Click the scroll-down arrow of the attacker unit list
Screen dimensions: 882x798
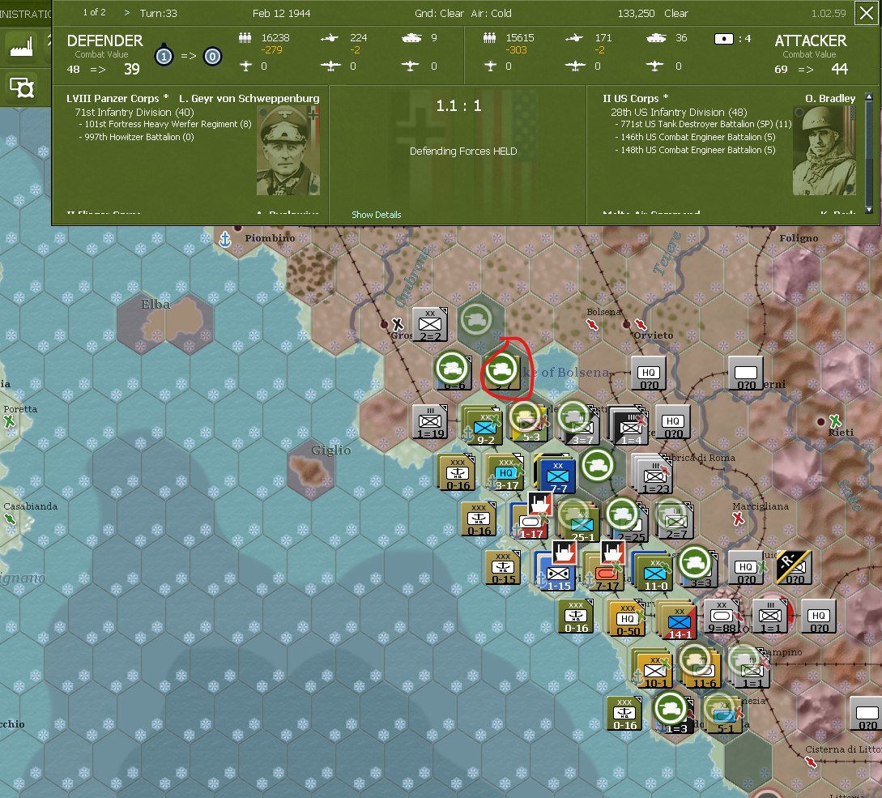tap(869, 209)
